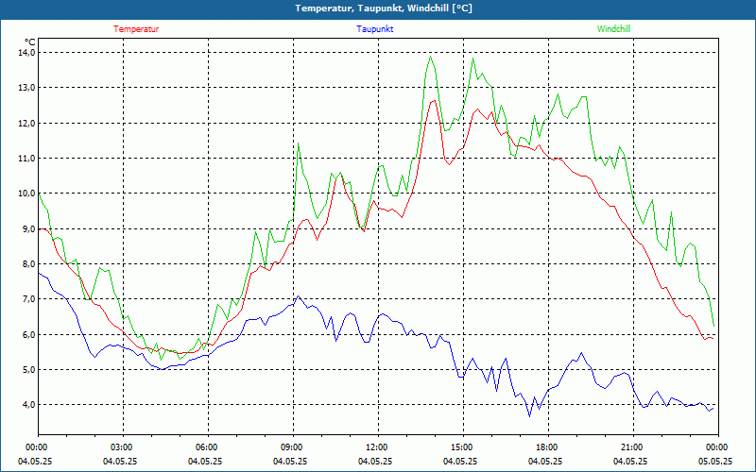Click the green Windchill legend label
This screenshot has height=472, width=756.
tap(613, 29)
